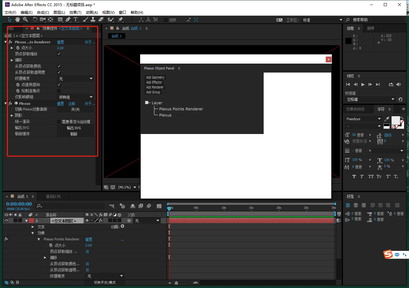Select the Pan Behind anchor tool
409x288 pixels.
coord(50,20)
